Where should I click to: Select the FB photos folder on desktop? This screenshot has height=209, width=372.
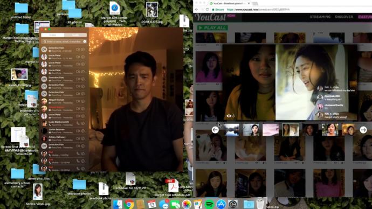point(75,16)
